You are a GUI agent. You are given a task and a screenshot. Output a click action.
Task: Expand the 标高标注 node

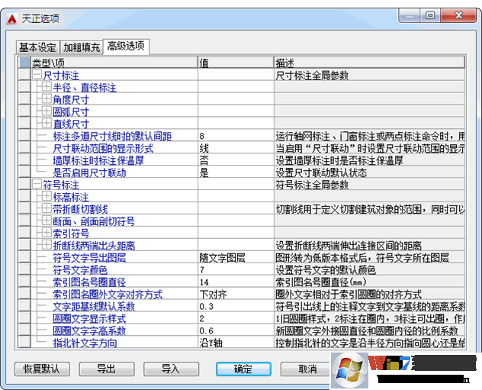pyautogui.click(x=47, y=196)
